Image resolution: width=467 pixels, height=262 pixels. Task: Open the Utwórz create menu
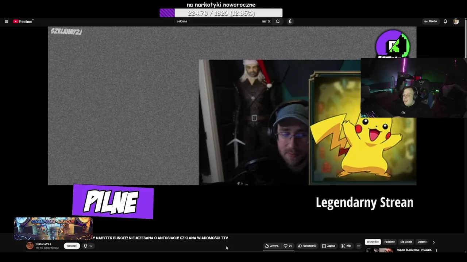pos(431,21)
